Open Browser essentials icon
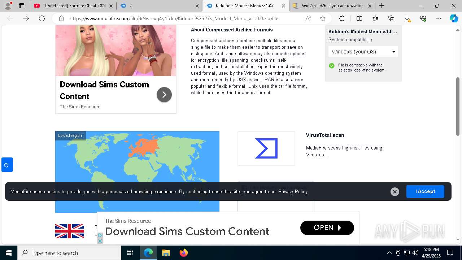This screenshot has width=462, height=260. point(423,18)
